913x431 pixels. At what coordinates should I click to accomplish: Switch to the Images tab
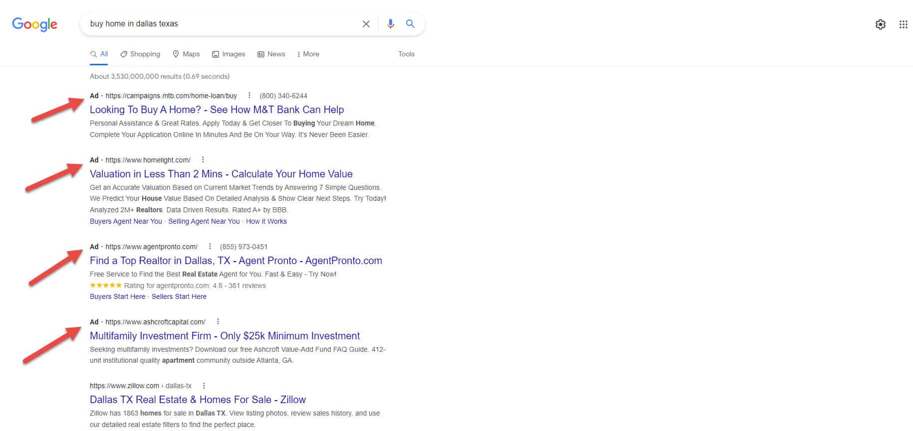click(x=228, y=54)
